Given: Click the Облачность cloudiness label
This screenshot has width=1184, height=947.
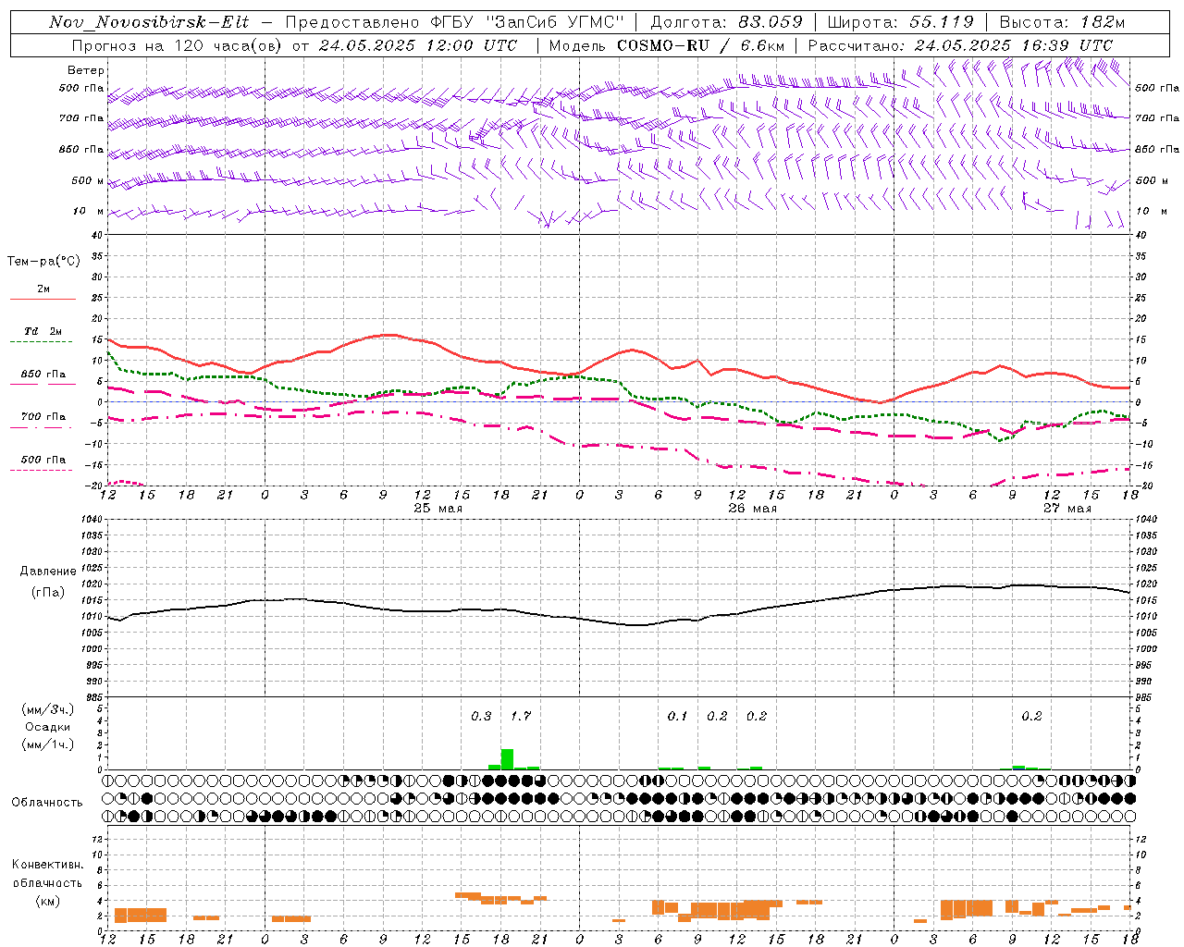Looking at the screenshot, I should click(47, 803).
